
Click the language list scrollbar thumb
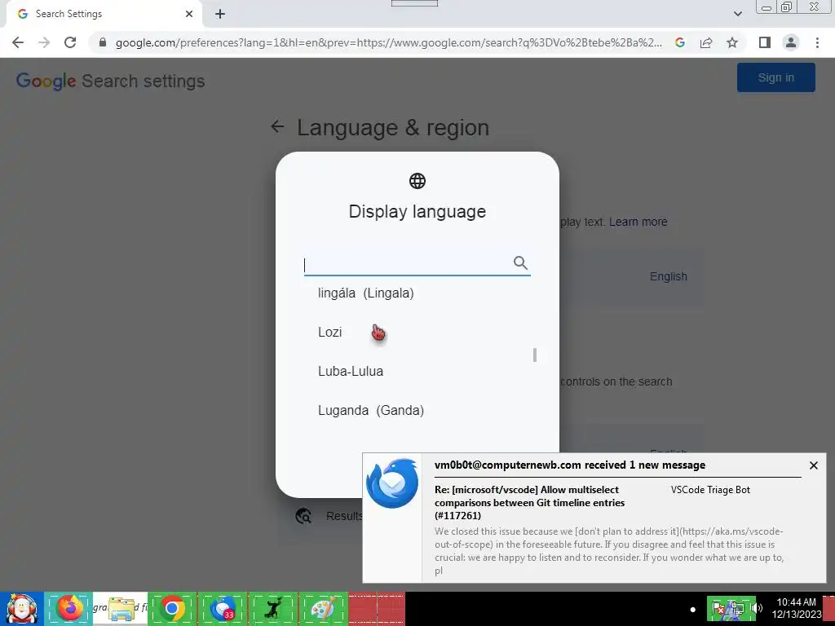(535, 355)
